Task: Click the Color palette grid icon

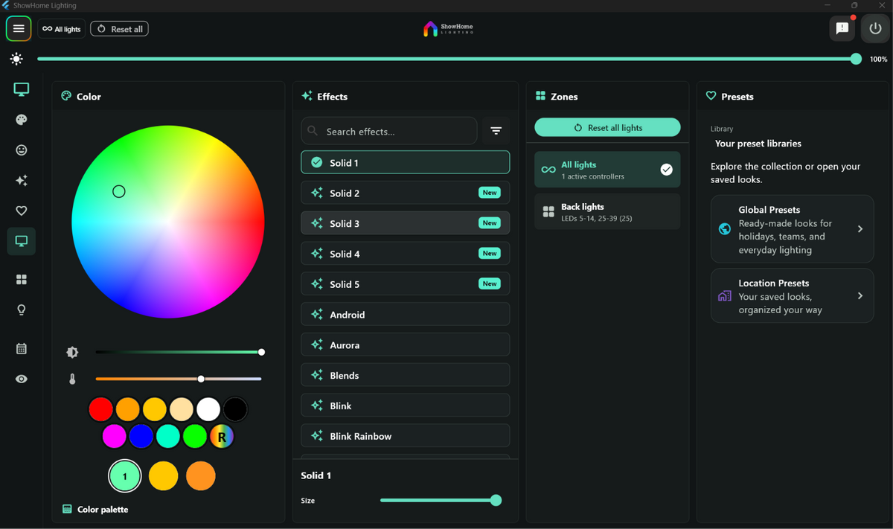Action: 67,509
